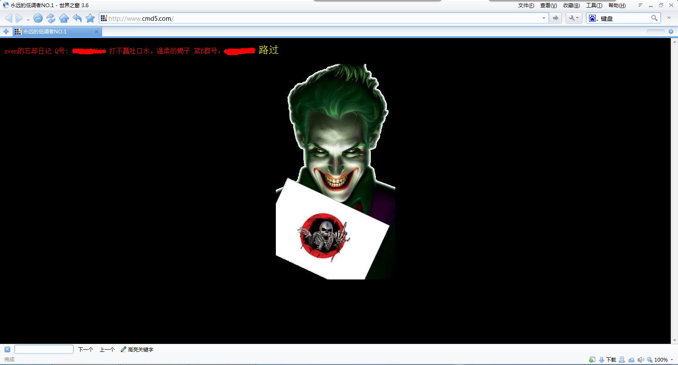Viewport: 678px width, 365px height.
Task: Stop page loading with the stop icon
Action: pos(38,18)
